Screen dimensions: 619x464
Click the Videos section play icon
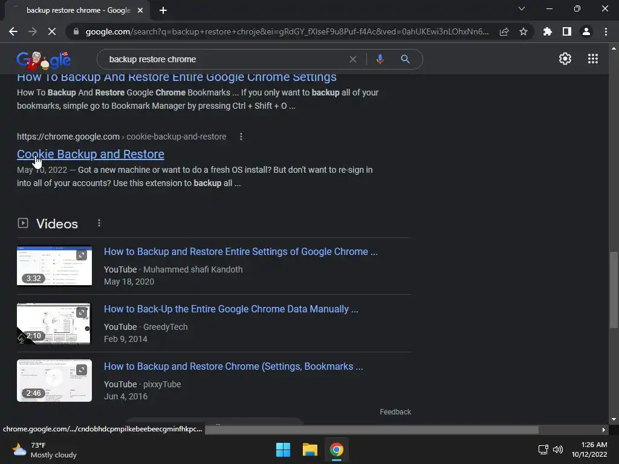tap(23, 224)
